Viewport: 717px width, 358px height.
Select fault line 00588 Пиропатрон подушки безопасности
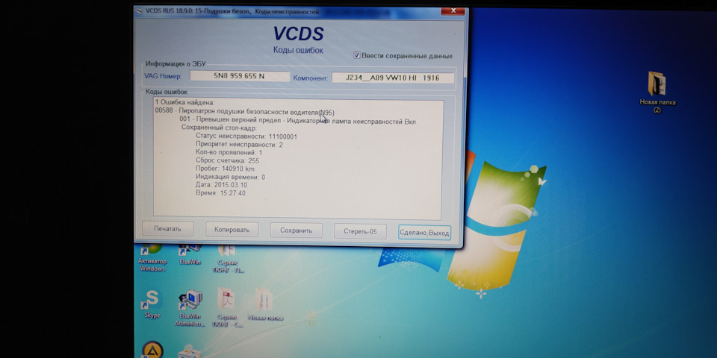245,112
